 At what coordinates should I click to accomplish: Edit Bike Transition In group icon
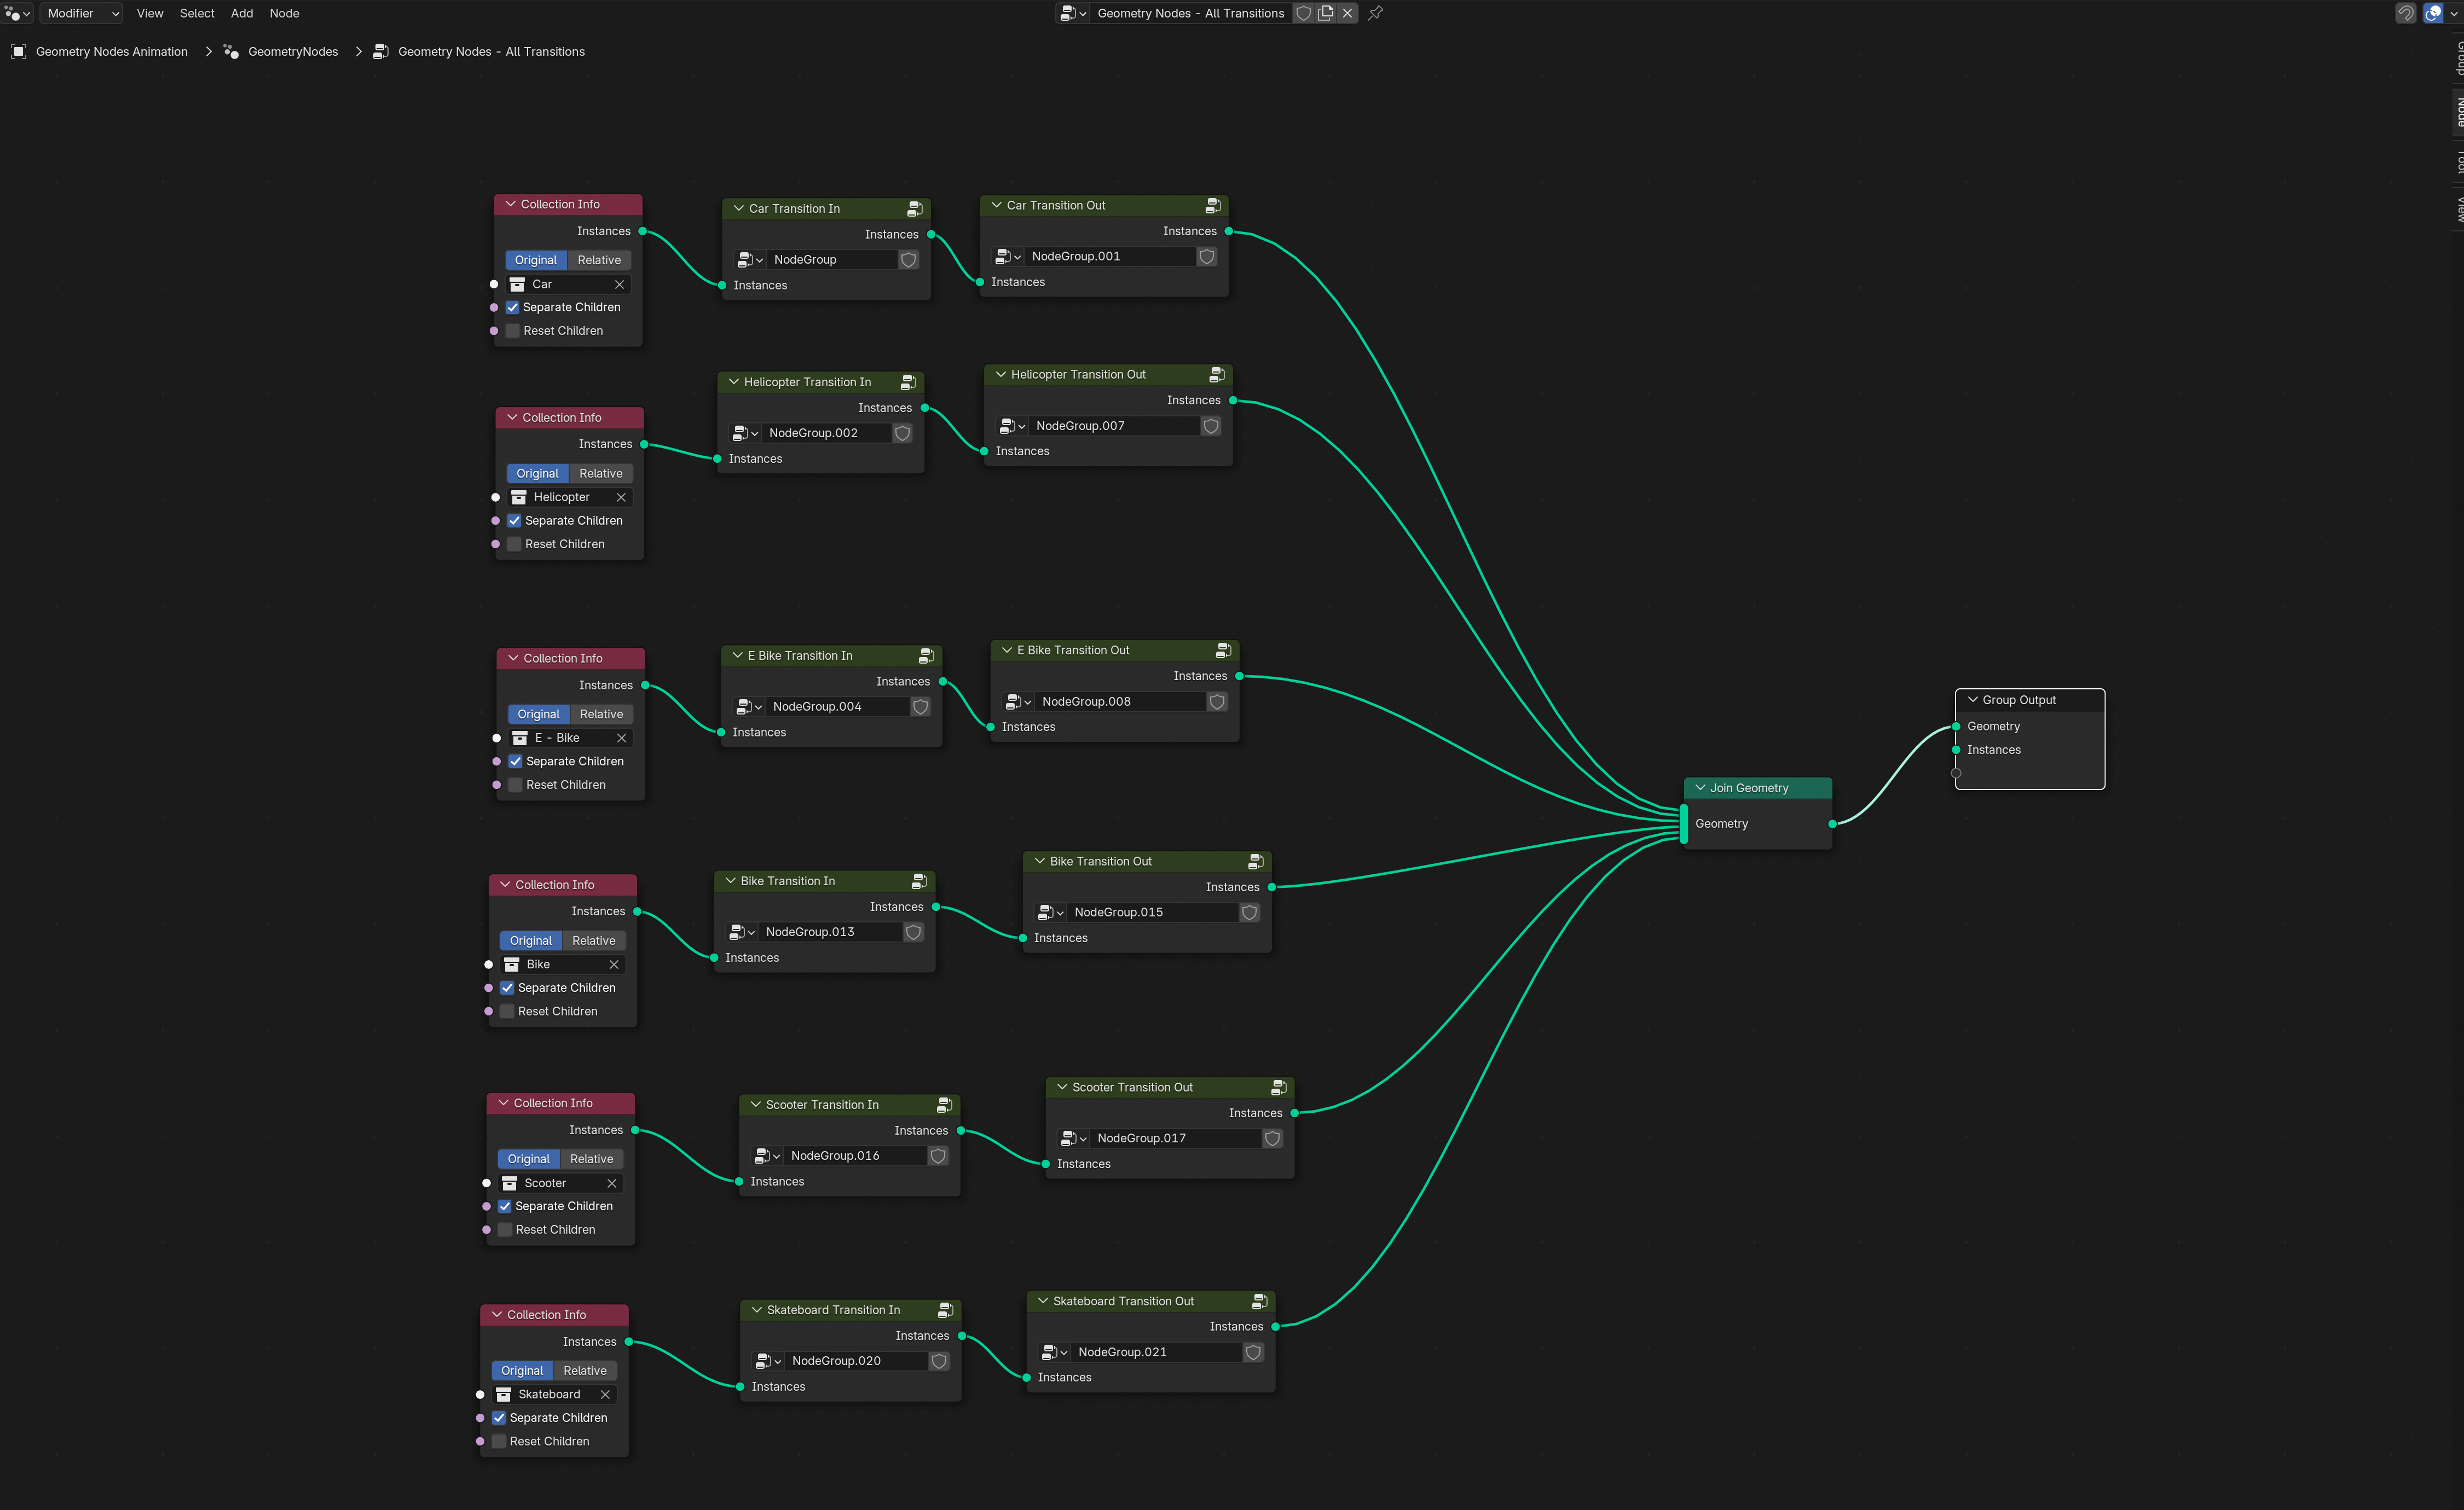[x=919, y=881]
